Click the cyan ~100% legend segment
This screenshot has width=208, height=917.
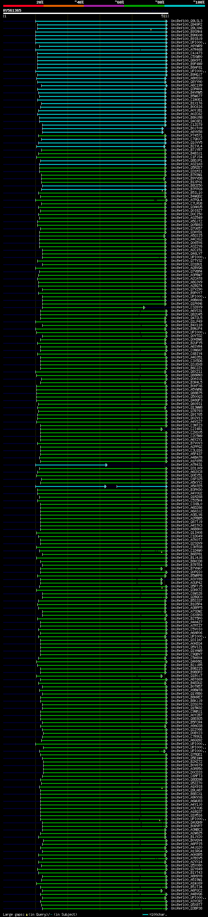tap(185, 6)
